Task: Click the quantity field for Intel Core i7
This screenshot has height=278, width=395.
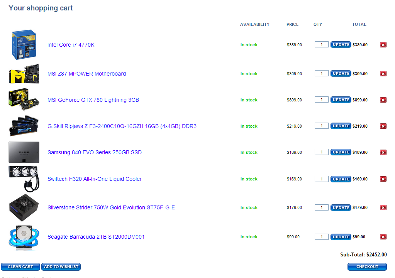Action: [x=321, y=44]
